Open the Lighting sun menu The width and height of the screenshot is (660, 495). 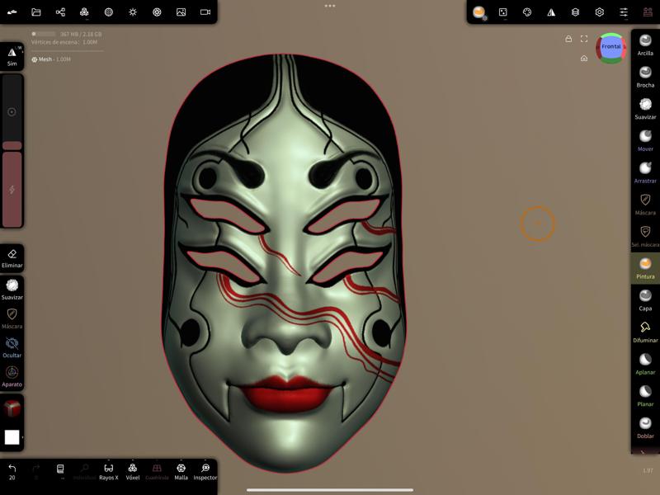[x=133, y=12]
